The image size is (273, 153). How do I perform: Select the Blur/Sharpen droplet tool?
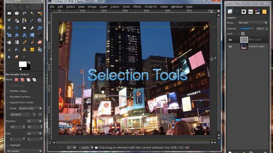point(9,57)
